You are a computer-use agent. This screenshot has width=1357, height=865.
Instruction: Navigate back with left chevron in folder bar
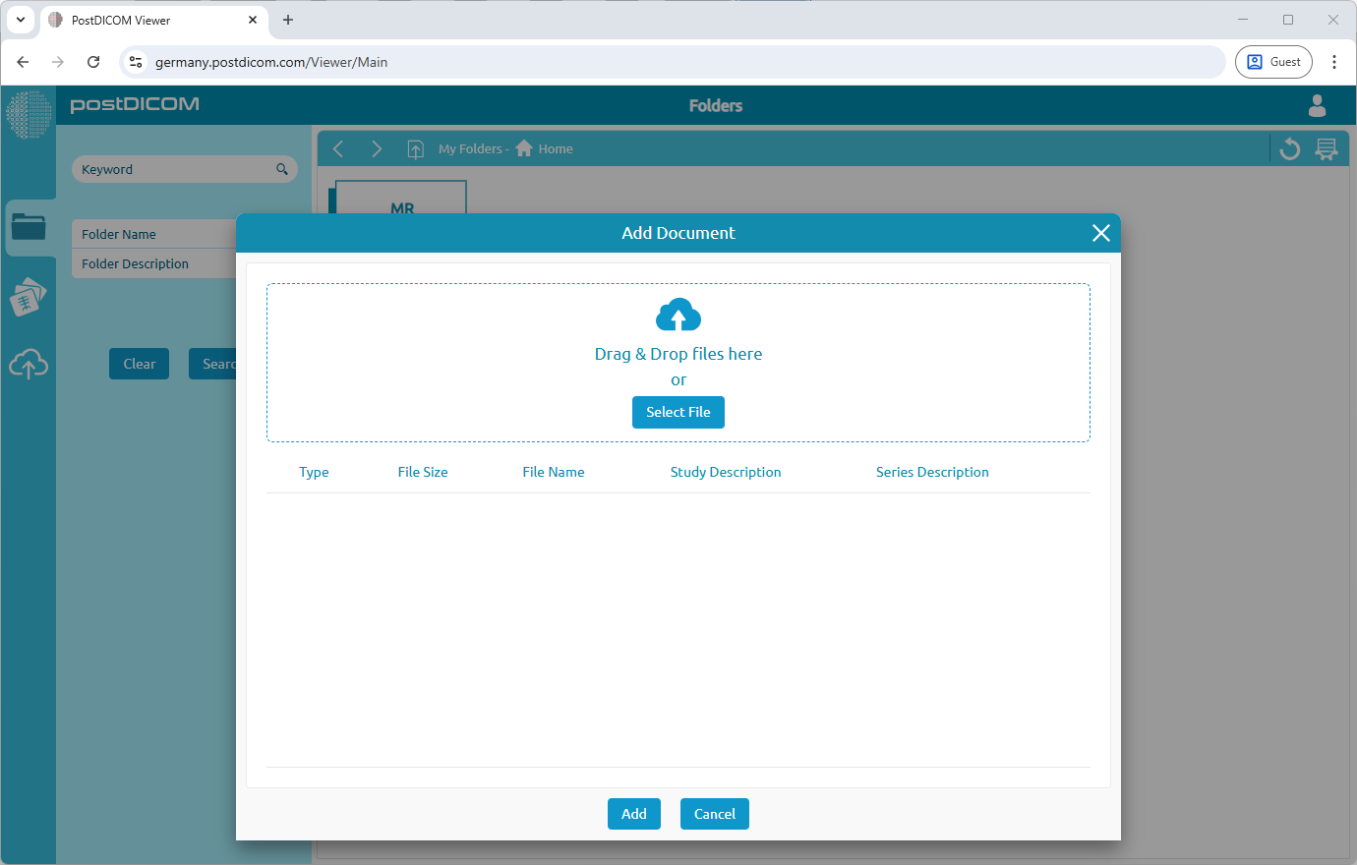click(x=338, y=148)
